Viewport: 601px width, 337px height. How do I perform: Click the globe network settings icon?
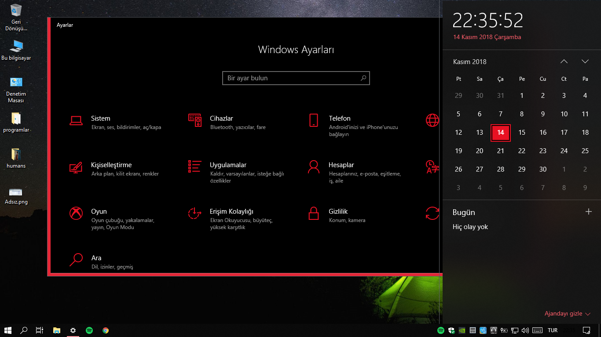[432, 120]
